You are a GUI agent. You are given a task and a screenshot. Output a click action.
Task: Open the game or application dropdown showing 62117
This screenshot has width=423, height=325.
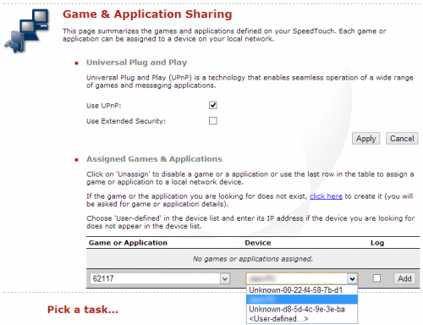click(x=160, y=278)
